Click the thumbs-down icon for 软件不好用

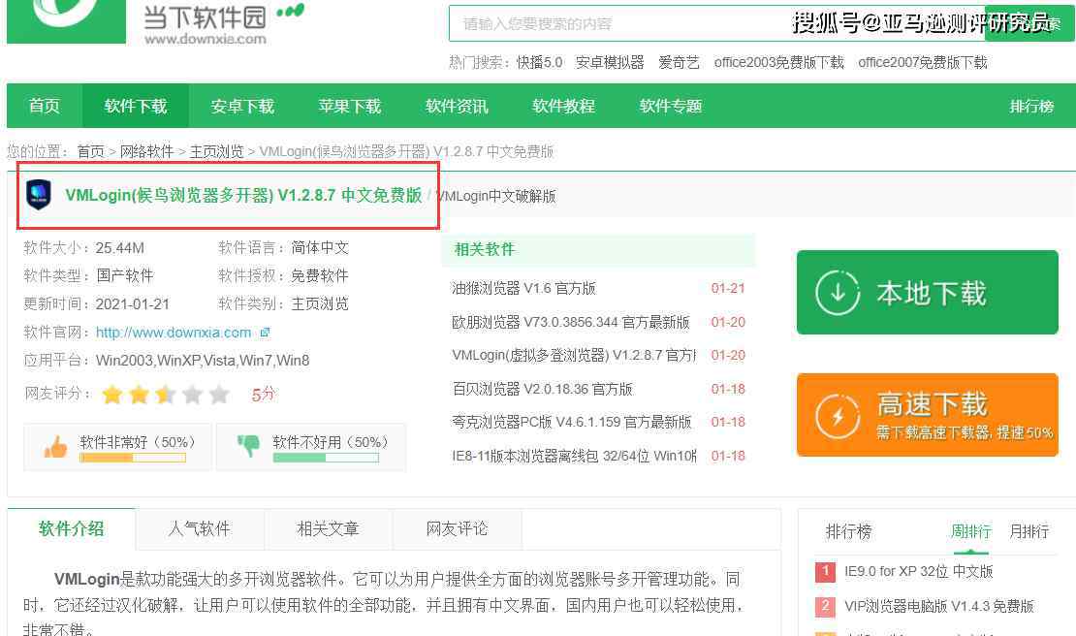pyautogui.click(x=249, y=446)
